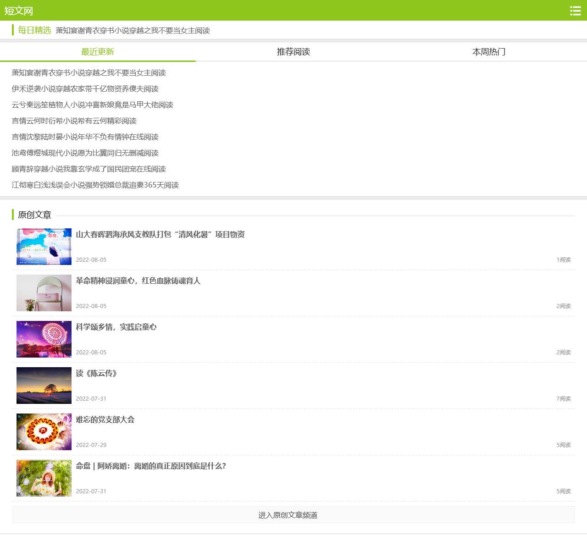Open article 命盘 | 阿娇离婚
Viewport: 587px width, 535px height.
pyautogui.click(x=151, y=466)
